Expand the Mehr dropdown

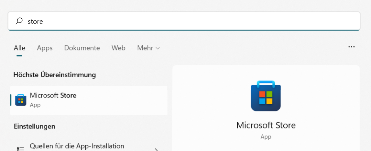coord(148,48)
